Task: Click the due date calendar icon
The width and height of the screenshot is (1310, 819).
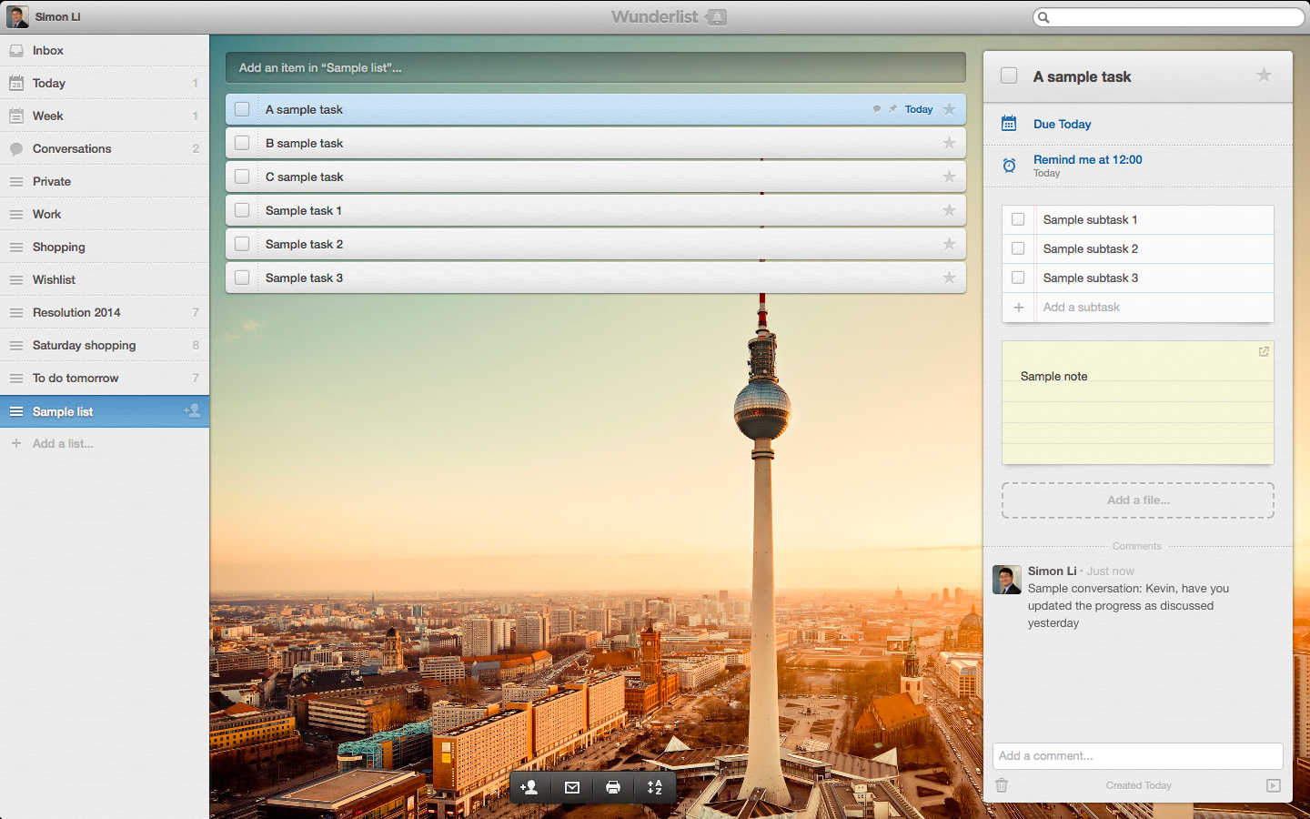Action: [x=1009, y=124]
